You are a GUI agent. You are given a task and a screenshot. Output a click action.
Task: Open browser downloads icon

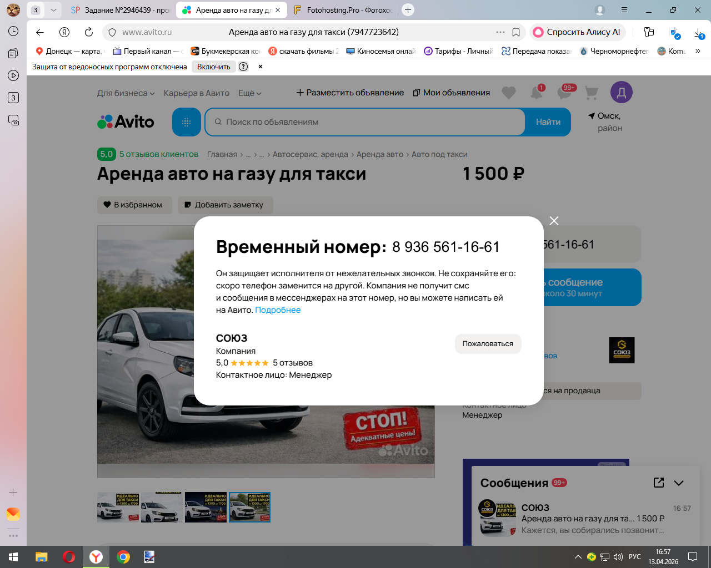(x=699, y=33)
